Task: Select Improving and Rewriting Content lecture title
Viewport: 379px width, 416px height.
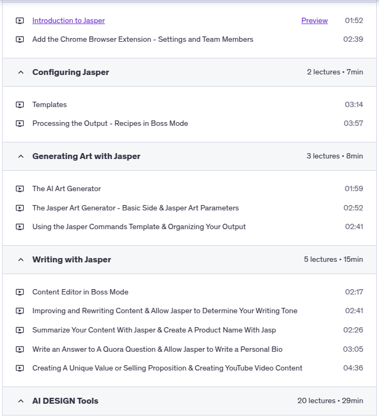Action: [164, 311]
